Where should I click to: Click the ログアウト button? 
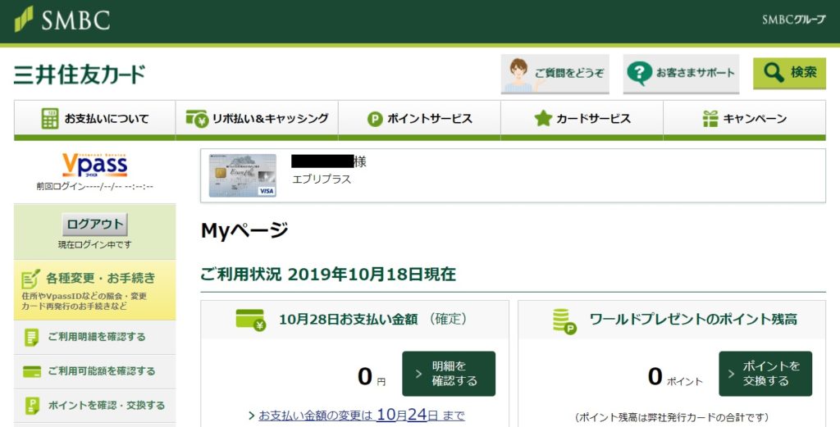pyautogui.click(x=95, y=224)
